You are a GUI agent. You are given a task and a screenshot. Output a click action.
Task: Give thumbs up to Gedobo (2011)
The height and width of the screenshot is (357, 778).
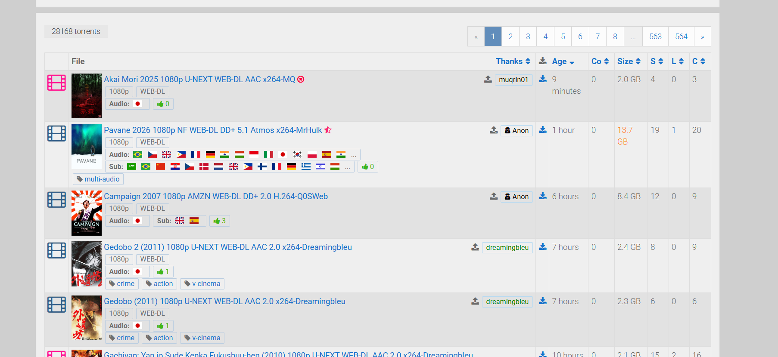[163, 326]
